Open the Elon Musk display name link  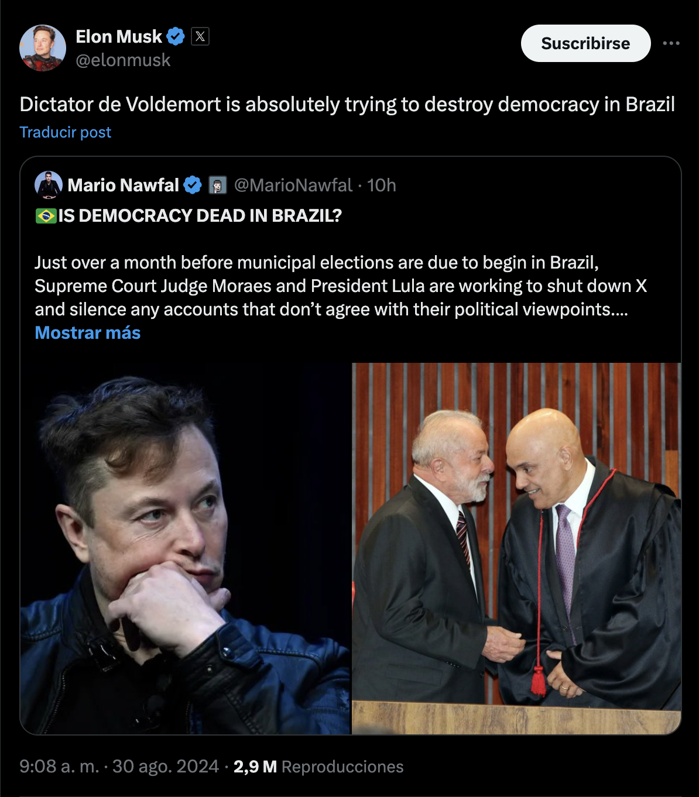[119, 37]
